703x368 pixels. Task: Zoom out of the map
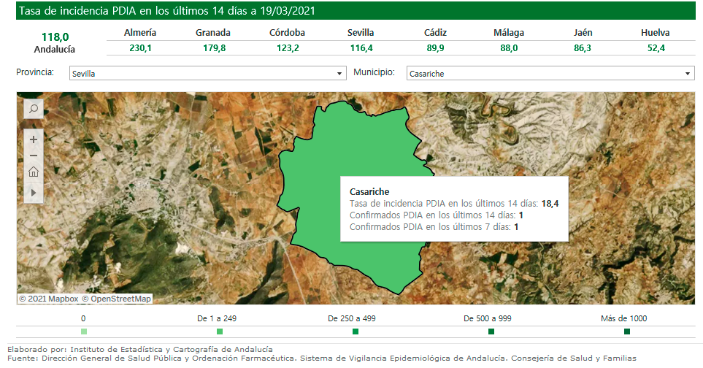34,156
